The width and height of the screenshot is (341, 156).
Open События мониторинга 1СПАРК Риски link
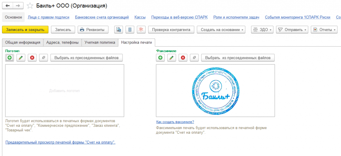point(297,17)
